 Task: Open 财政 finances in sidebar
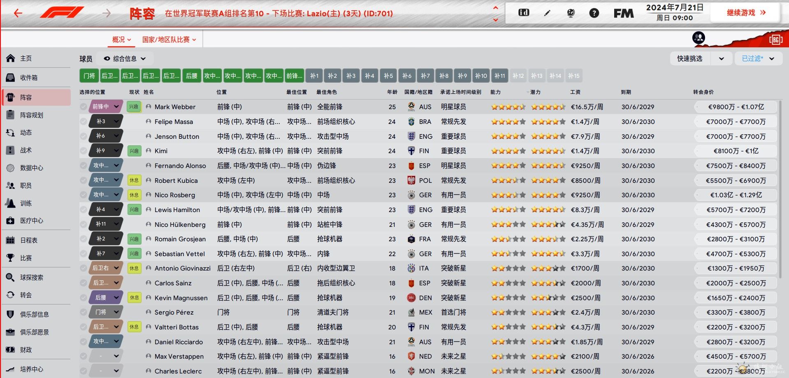(36, 350)
